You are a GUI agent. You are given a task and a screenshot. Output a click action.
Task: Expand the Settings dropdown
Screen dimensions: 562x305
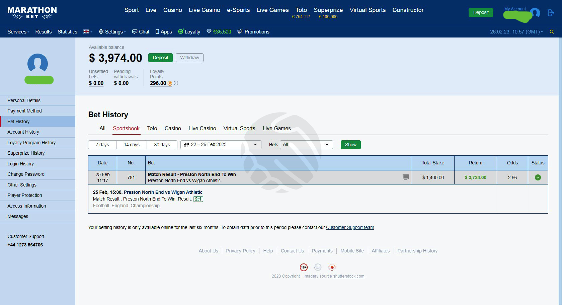[112, 32]
